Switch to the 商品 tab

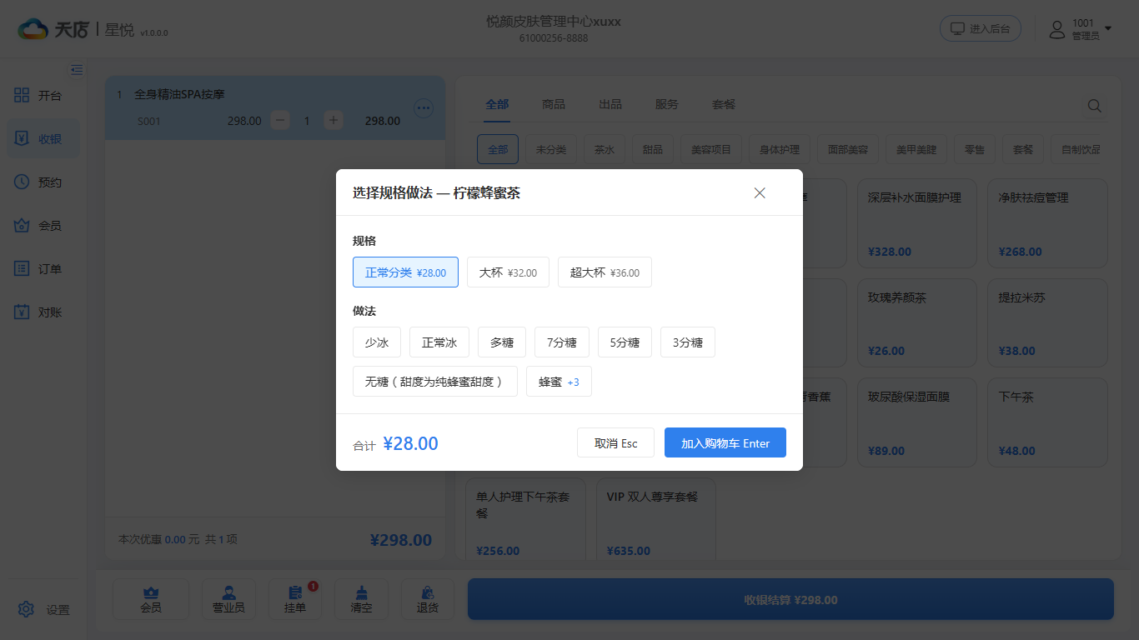(x=554, y=104)
